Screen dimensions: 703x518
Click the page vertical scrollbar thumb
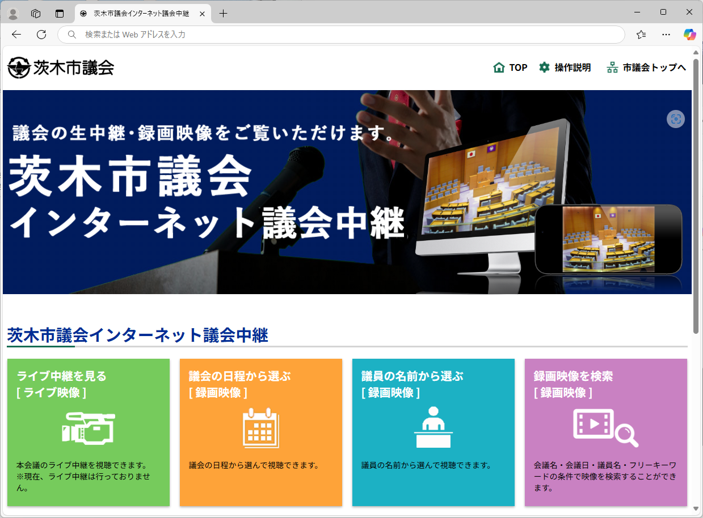[696, 196]
